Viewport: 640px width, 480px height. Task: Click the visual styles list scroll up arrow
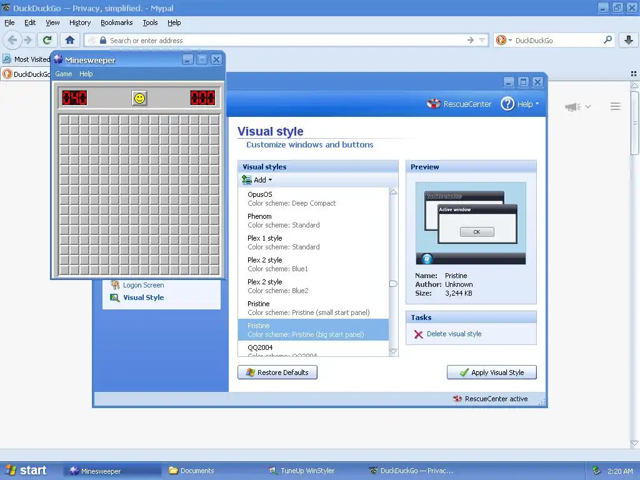click(x=394, y=192)
